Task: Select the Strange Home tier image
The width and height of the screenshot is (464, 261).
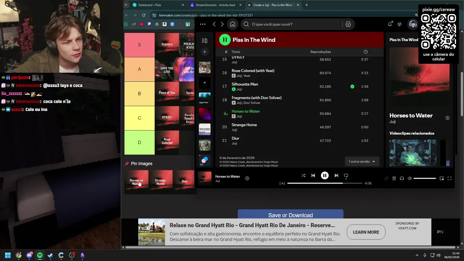Action: click(x=160, y=182)
